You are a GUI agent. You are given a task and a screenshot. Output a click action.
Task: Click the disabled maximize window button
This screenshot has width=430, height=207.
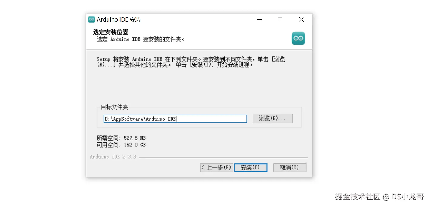point(280,20)
